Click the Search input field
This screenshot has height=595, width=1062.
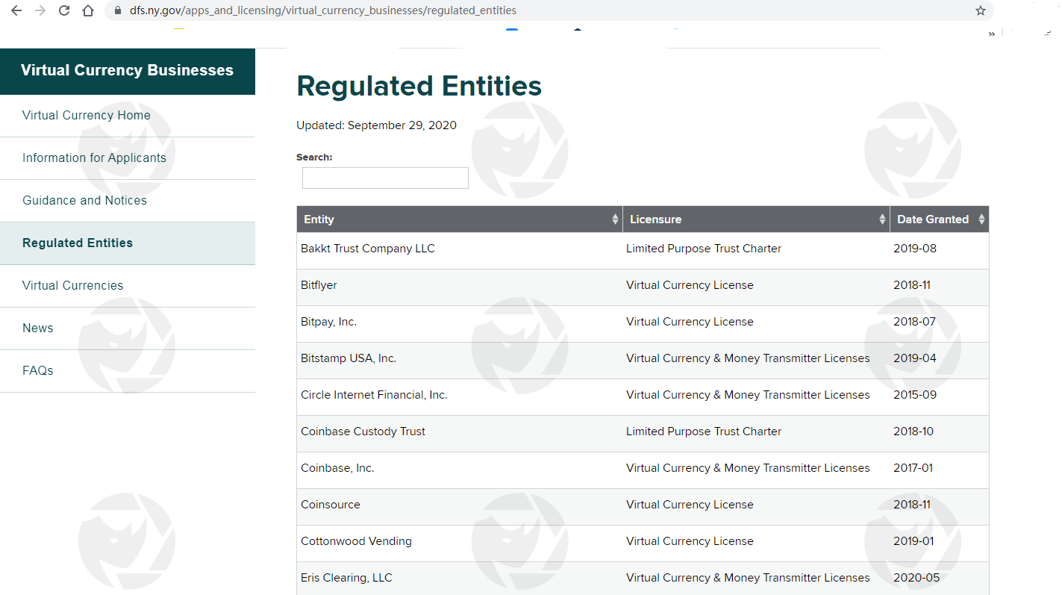[385, 178]
